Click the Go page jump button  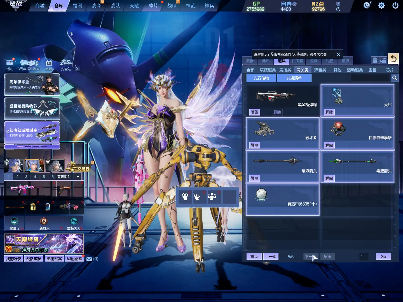pos(383,256)
